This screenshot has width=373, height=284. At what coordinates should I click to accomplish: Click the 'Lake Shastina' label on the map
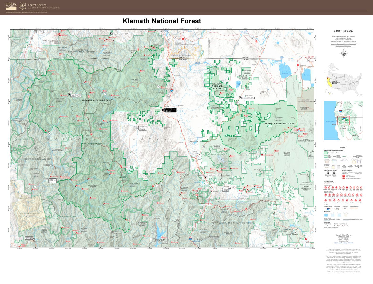pos(193,141)
